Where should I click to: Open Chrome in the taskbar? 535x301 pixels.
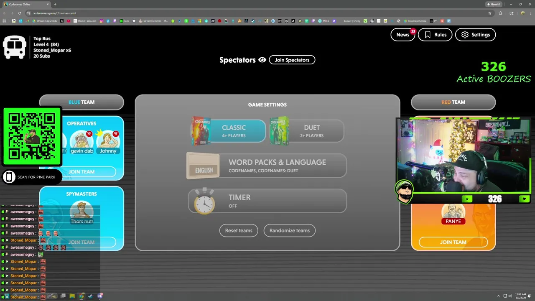pyautogui.click(x=81, y=296)
